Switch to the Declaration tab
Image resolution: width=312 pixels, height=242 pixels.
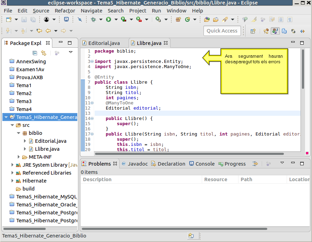tap(168, 164)
